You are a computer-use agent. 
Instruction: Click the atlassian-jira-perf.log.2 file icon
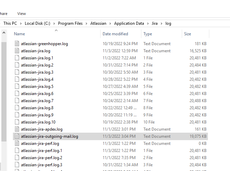tap(17, 158)
